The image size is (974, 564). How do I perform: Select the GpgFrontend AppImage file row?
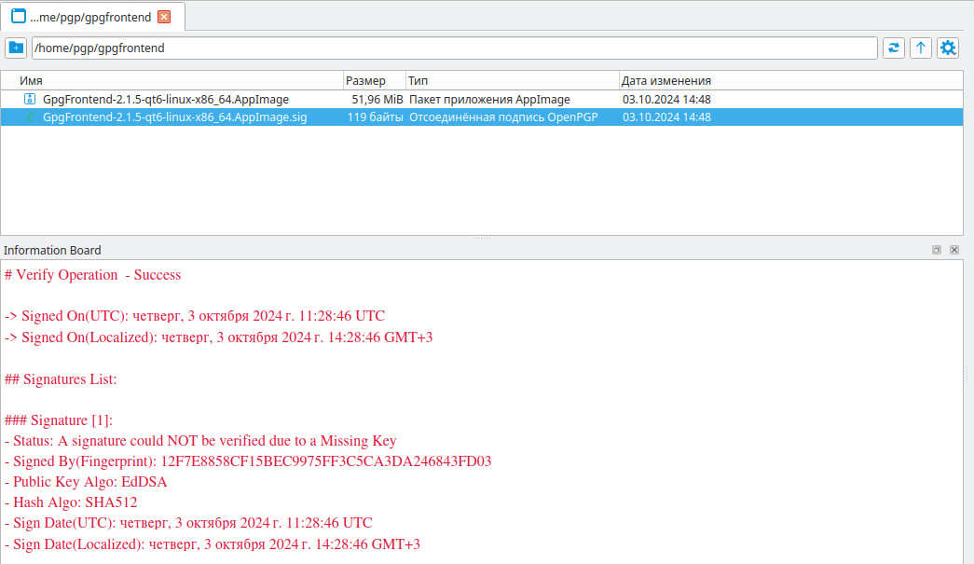[x=166, y=99]
